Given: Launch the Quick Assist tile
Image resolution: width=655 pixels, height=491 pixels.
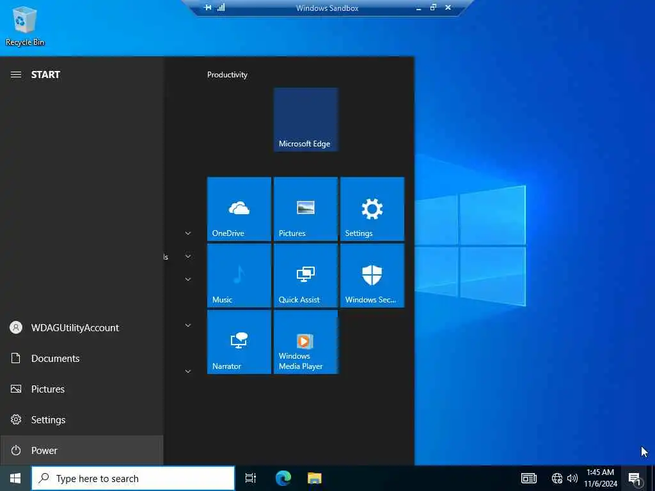Looking at the screenshot, I should (x=306, y=276).
